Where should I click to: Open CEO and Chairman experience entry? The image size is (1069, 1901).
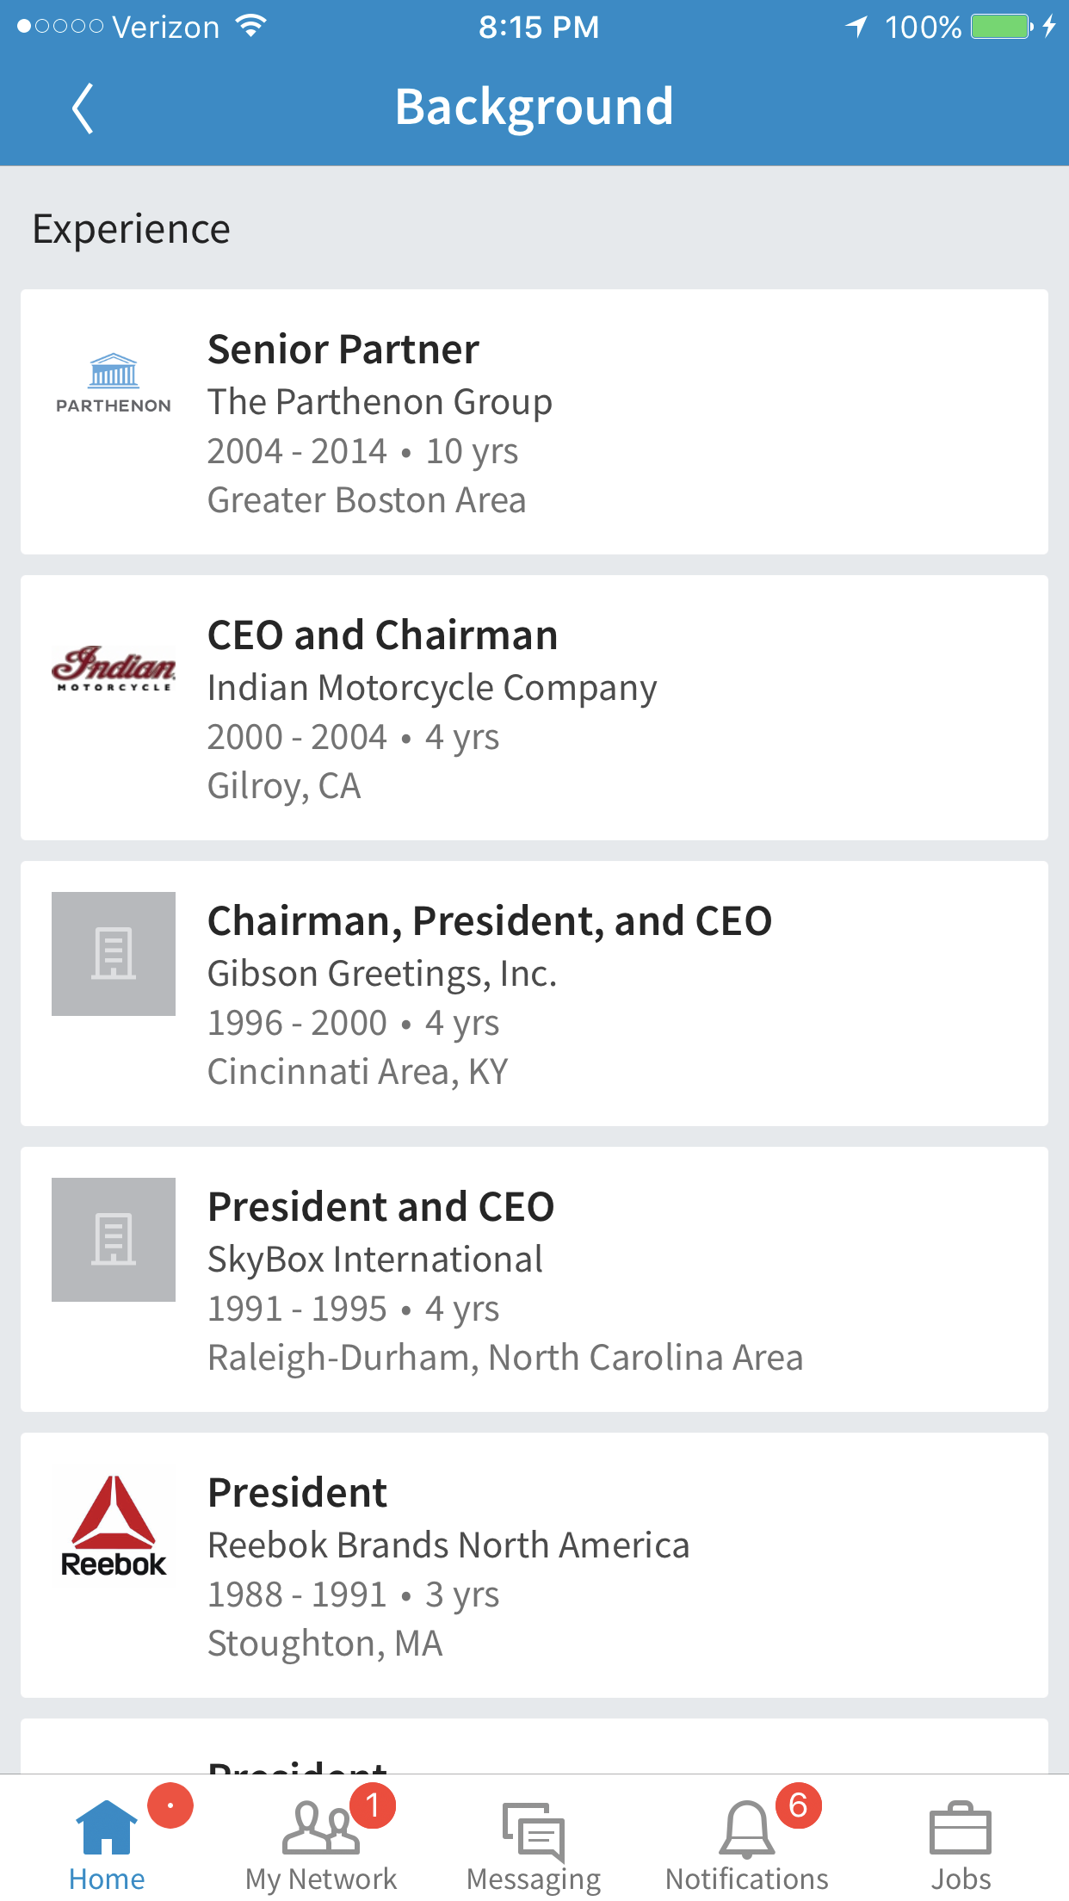click(x=383, y=635)
